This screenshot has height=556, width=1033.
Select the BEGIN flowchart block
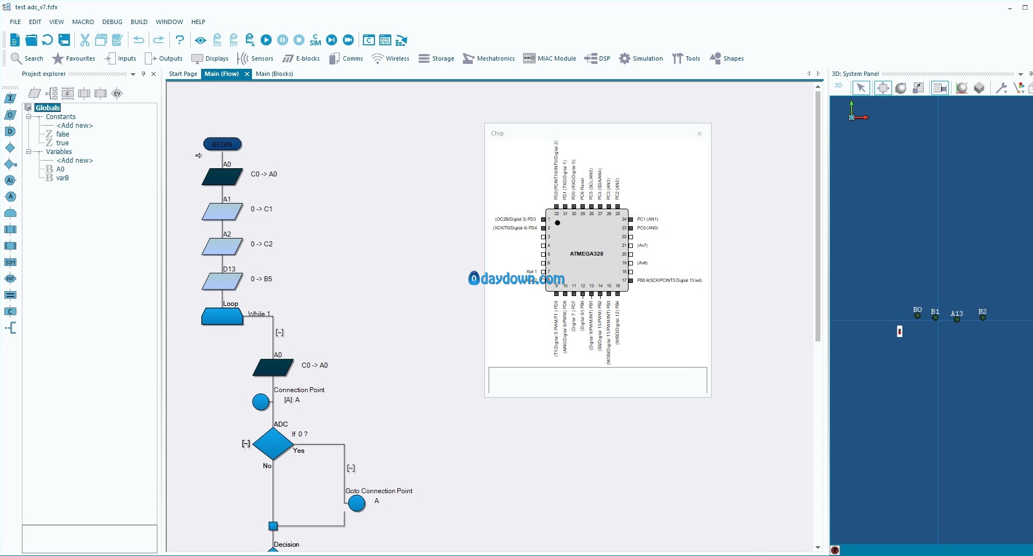coord(222,144)
